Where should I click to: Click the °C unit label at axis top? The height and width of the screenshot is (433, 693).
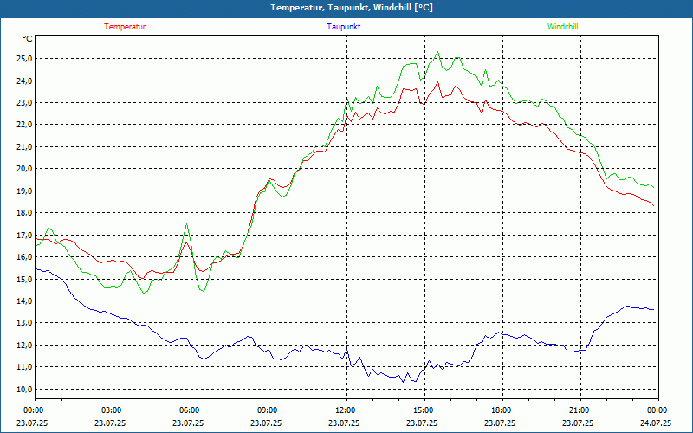click(28, 39)
